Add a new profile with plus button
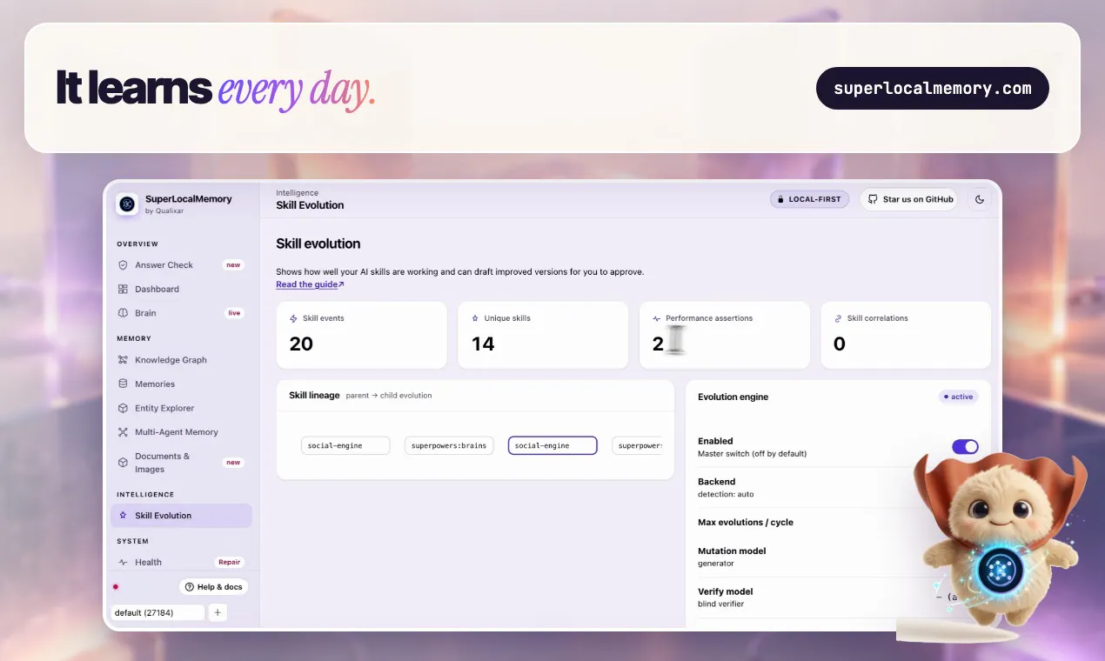Viewport: 1105px width, 661px height. [x=218, y=612]
